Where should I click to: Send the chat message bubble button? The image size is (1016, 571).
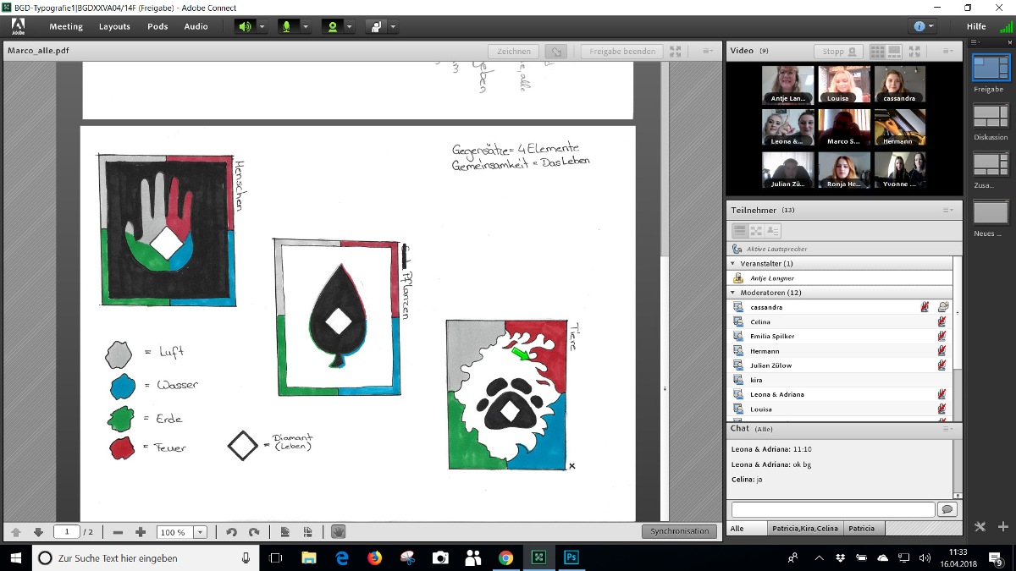click(947, 509)
